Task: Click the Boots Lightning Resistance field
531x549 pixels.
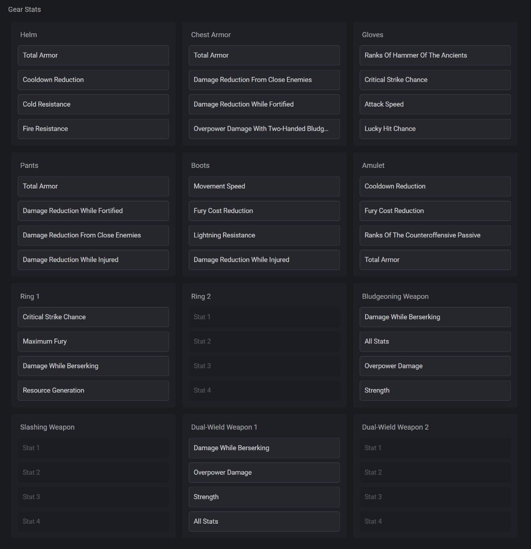Action: click(x=264, y=235)
